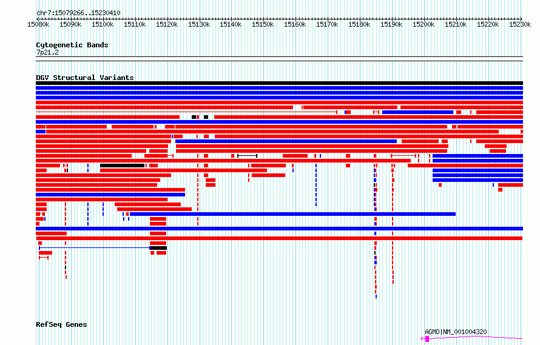Screen dimensions: 540x345
Task: Click the 15120k ruler tick label
Action: (x=167, y=24)
